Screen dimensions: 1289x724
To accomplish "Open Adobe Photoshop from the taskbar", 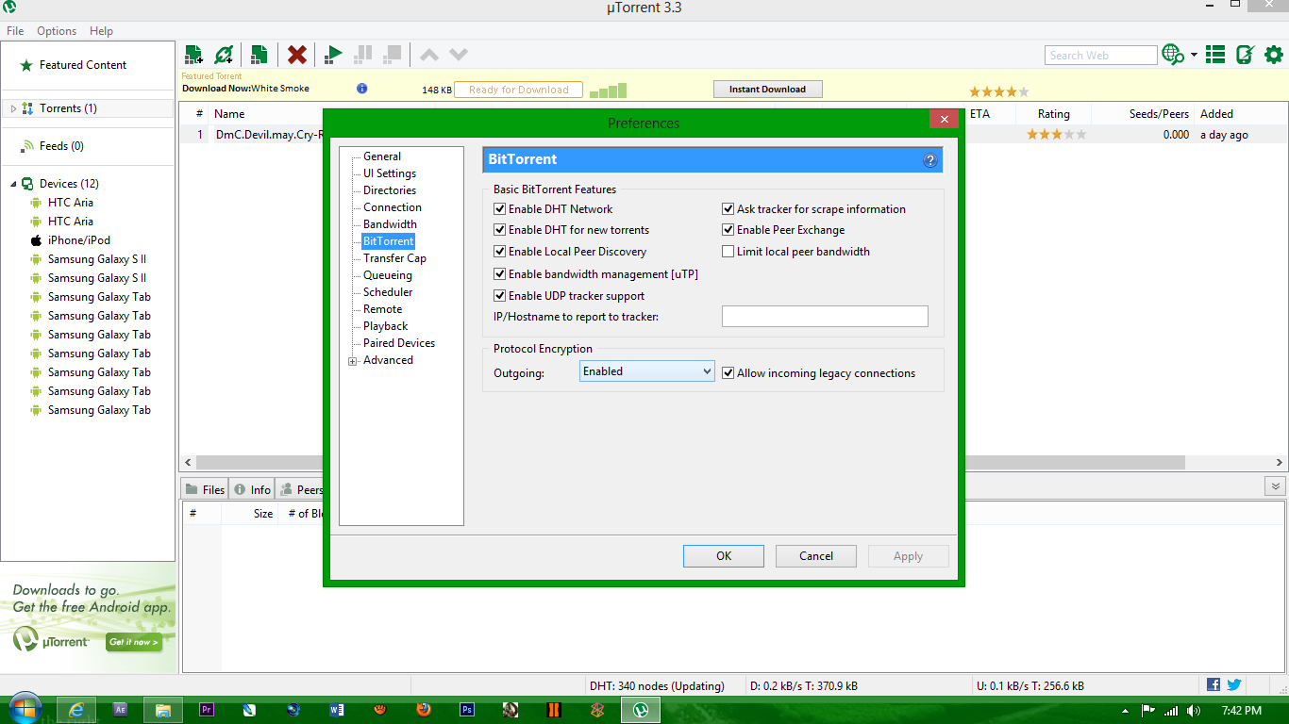I will 467,710.
